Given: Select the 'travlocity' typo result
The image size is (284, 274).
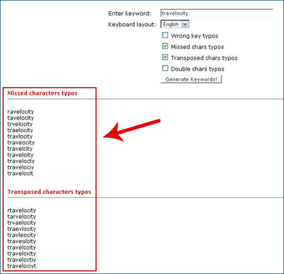Looking at the screenshot, I should click(x=20, y=136).
